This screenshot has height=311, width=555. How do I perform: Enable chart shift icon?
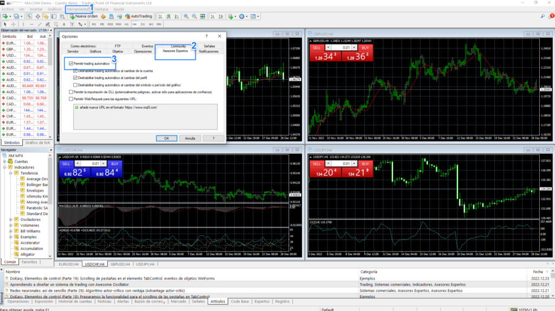point(221,16)
